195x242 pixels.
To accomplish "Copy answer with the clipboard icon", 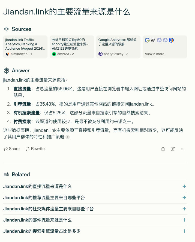I will point(163,149).
